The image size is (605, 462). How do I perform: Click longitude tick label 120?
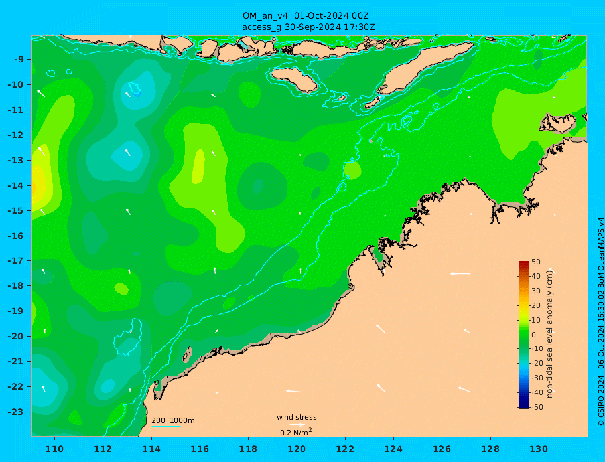pos(297,449)
